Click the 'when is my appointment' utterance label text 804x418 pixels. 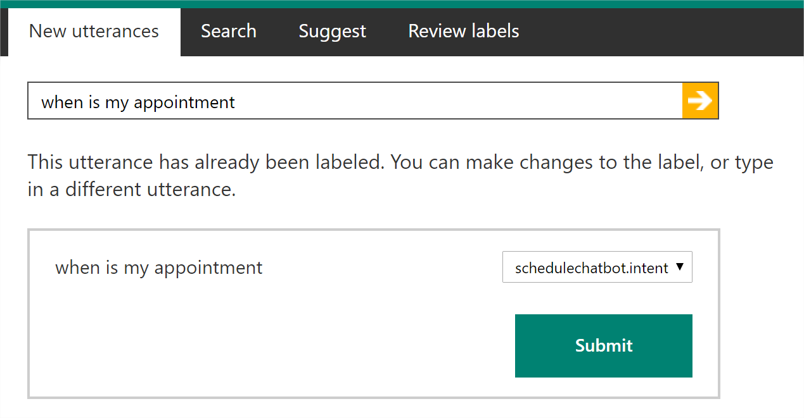pyautogui.click(x=159, y=267)
